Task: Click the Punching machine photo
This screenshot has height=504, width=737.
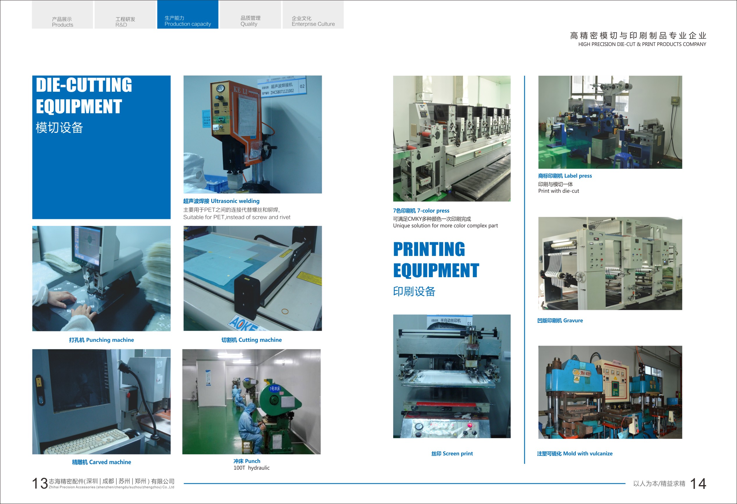Action: click(101, 278)
